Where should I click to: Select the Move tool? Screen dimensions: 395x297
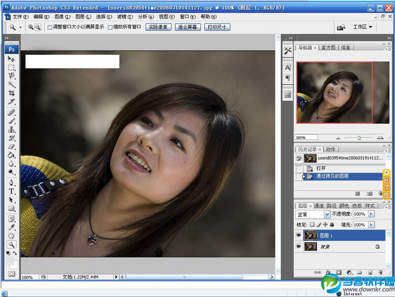11,59
